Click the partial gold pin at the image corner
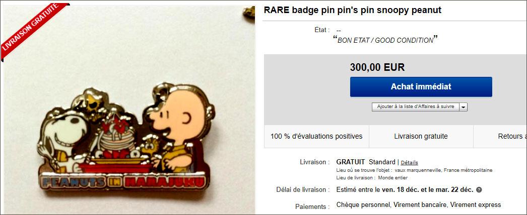 (249, 13)
